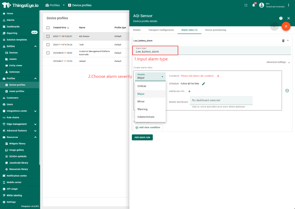
Task: Delete the Low_battery_alarm rule with trash icon
Action: pyautogui.click(x=283, y=41)
